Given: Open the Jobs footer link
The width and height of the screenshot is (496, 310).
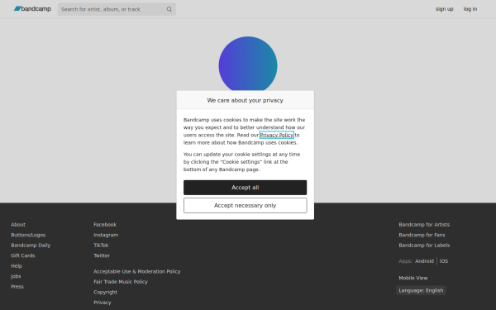Looking at the screenshot, I should pyautogui.click(x=16, y=276).
